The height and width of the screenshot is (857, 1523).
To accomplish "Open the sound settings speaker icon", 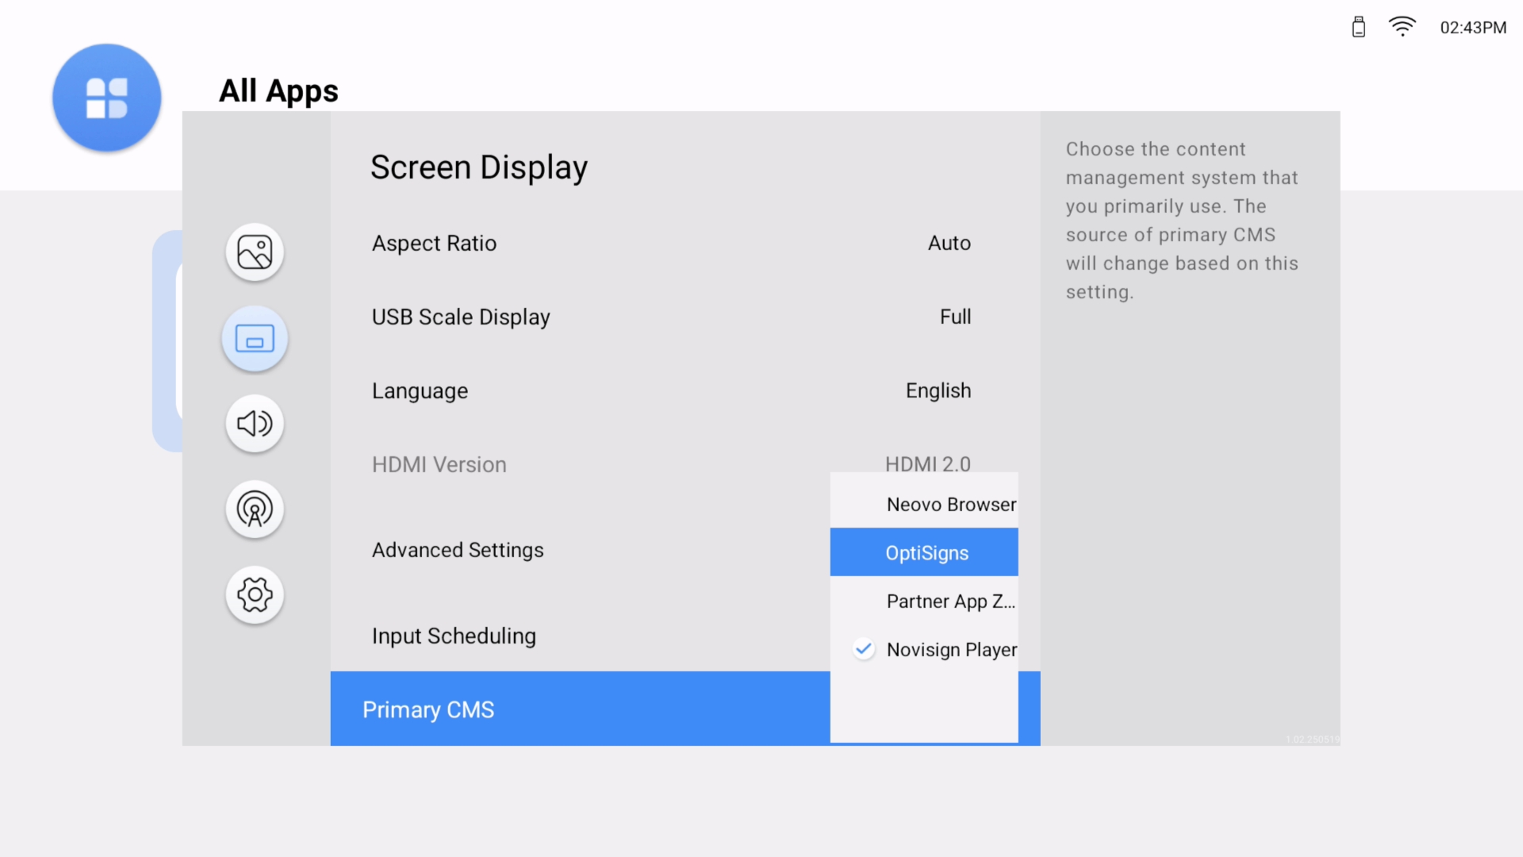I will (x=255, y=424).
